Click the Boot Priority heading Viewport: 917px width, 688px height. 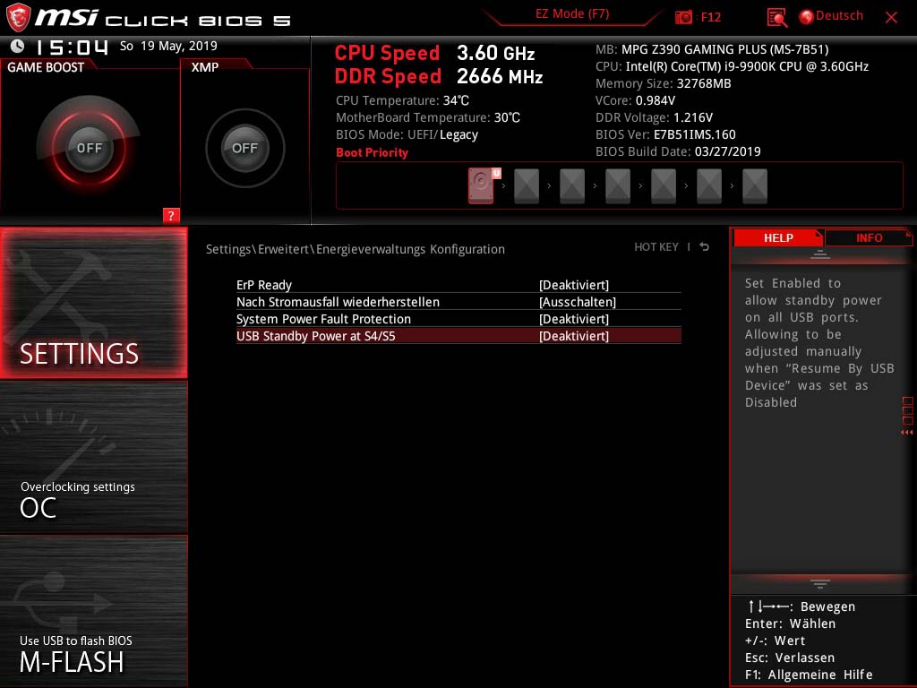pos(372,152)
